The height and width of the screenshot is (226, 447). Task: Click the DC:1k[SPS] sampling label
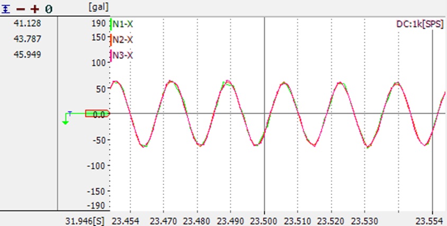pyautogui.click(x=420, y=24)
